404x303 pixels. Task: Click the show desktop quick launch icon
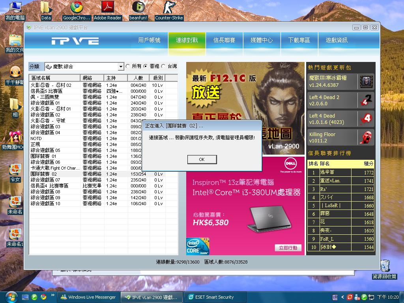coord(25,297)
